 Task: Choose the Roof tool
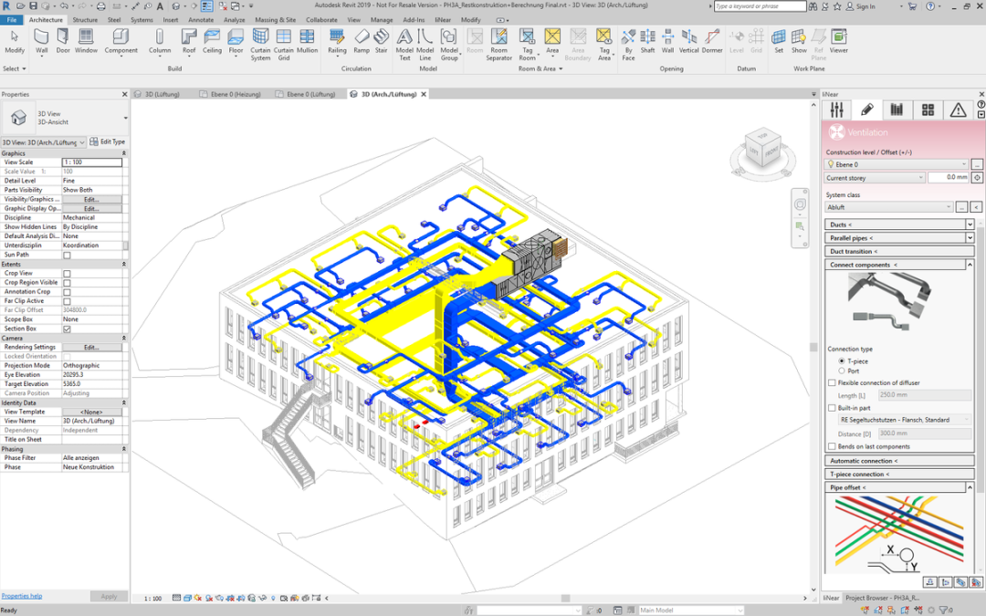pos(189,40)
